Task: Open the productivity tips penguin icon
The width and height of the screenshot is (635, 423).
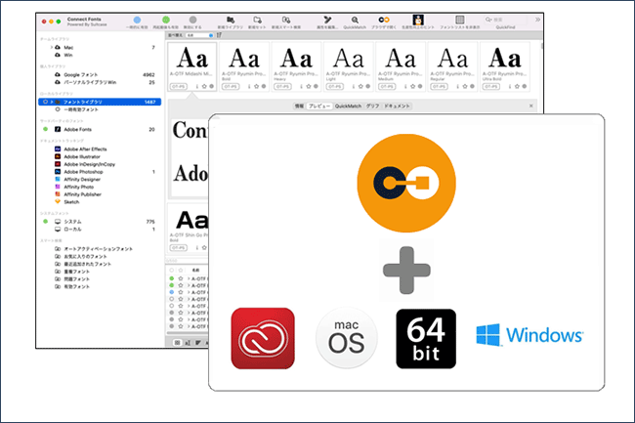Action: point(418,20)
